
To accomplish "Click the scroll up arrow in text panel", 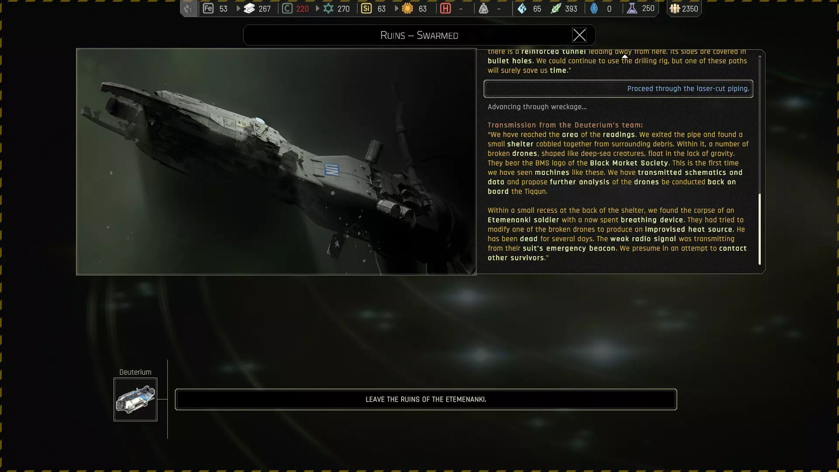I will coord(759,57).
